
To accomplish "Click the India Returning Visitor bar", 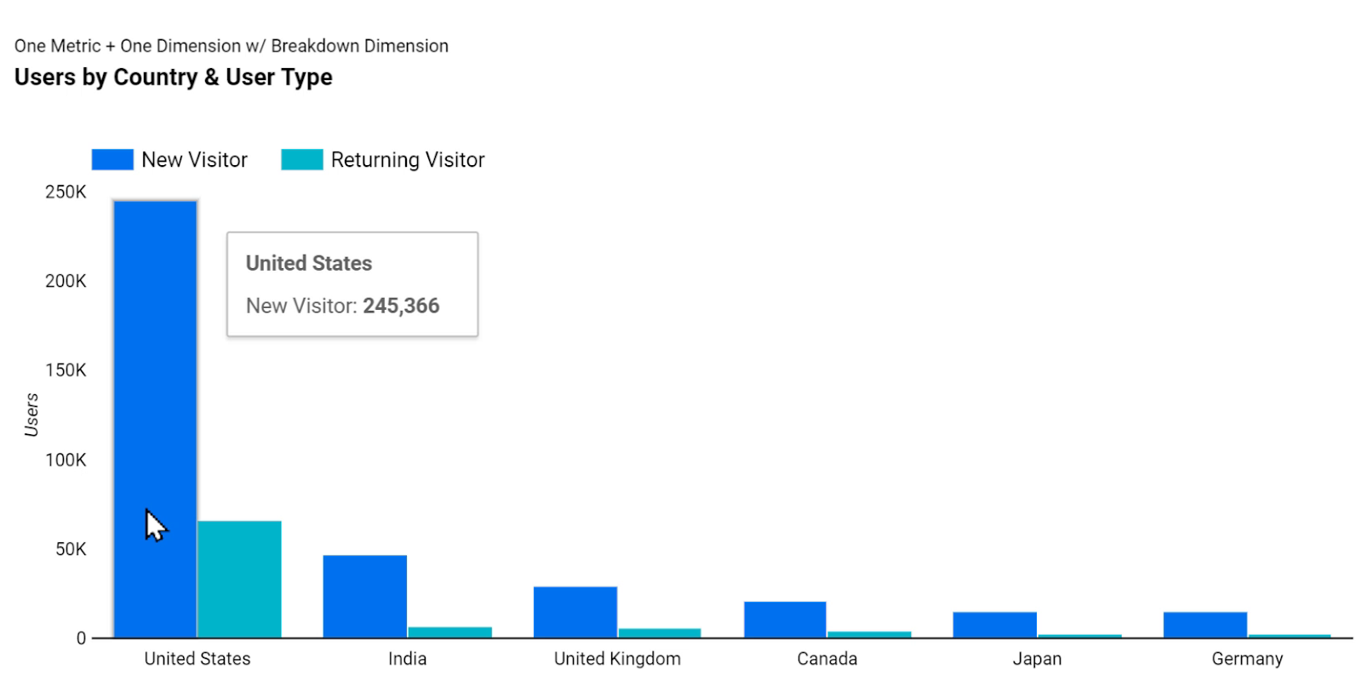I will (x=449, y=632).
